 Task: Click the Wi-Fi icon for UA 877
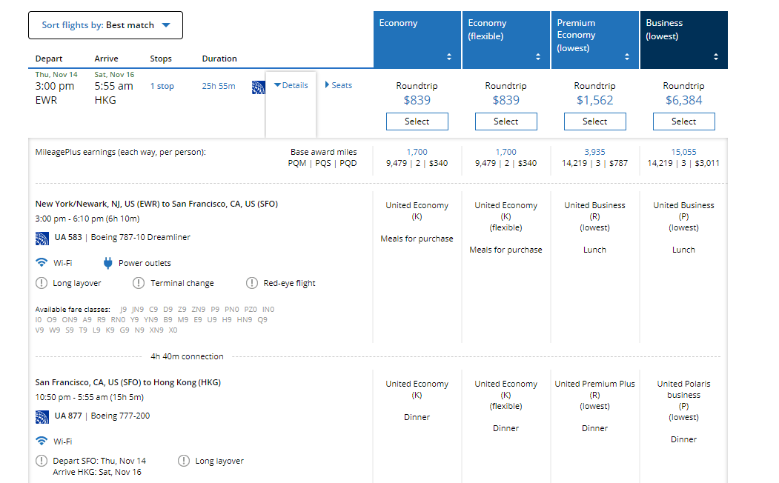pyautogui.click(x=42, y=441)
